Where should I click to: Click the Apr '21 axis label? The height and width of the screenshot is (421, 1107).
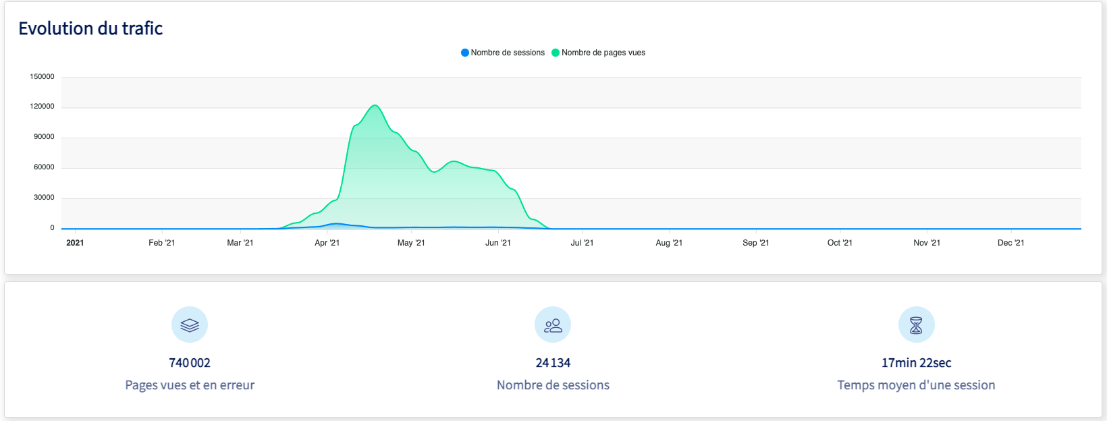[x=327, y=243]
